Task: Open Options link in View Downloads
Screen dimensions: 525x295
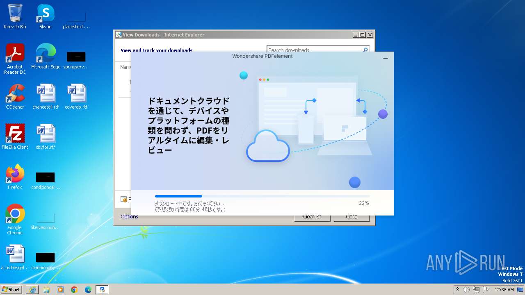Action: point(129,217)
